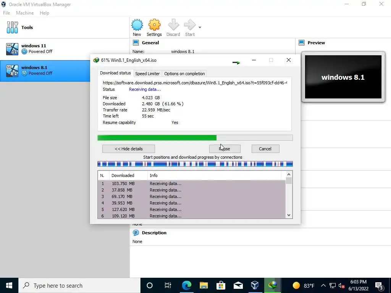391x293 pixels.
Task: Open File Explorer from taskbar
Action: point(204,285)
